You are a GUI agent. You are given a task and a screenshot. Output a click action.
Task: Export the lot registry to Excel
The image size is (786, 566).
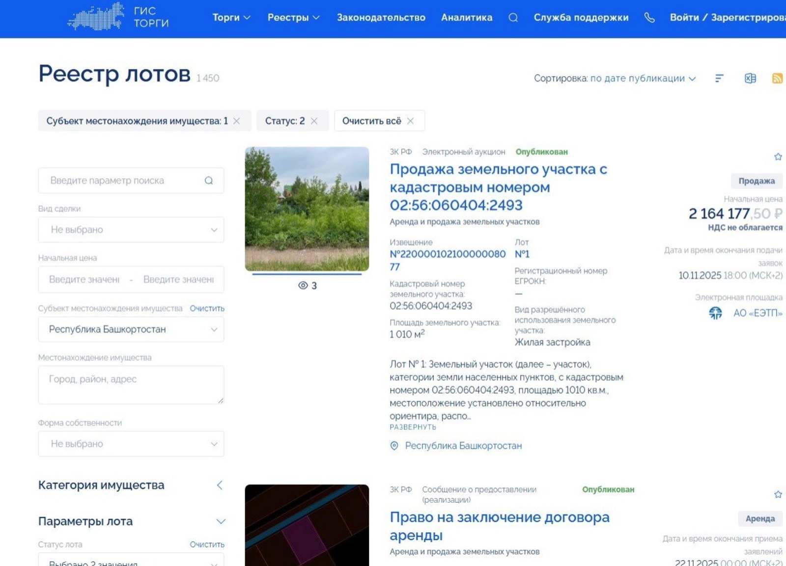(x=749, y=78)
